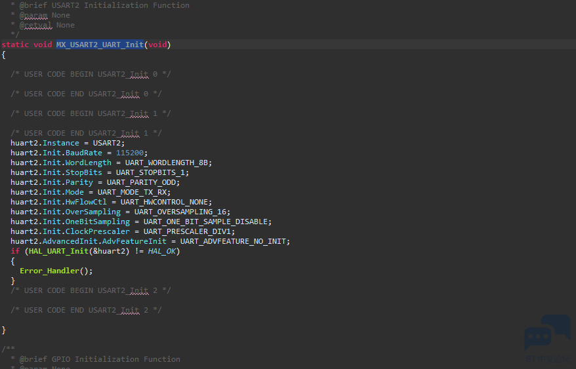
Task: Click the Error_Handler function call
Action: click(x=50, y=271)
